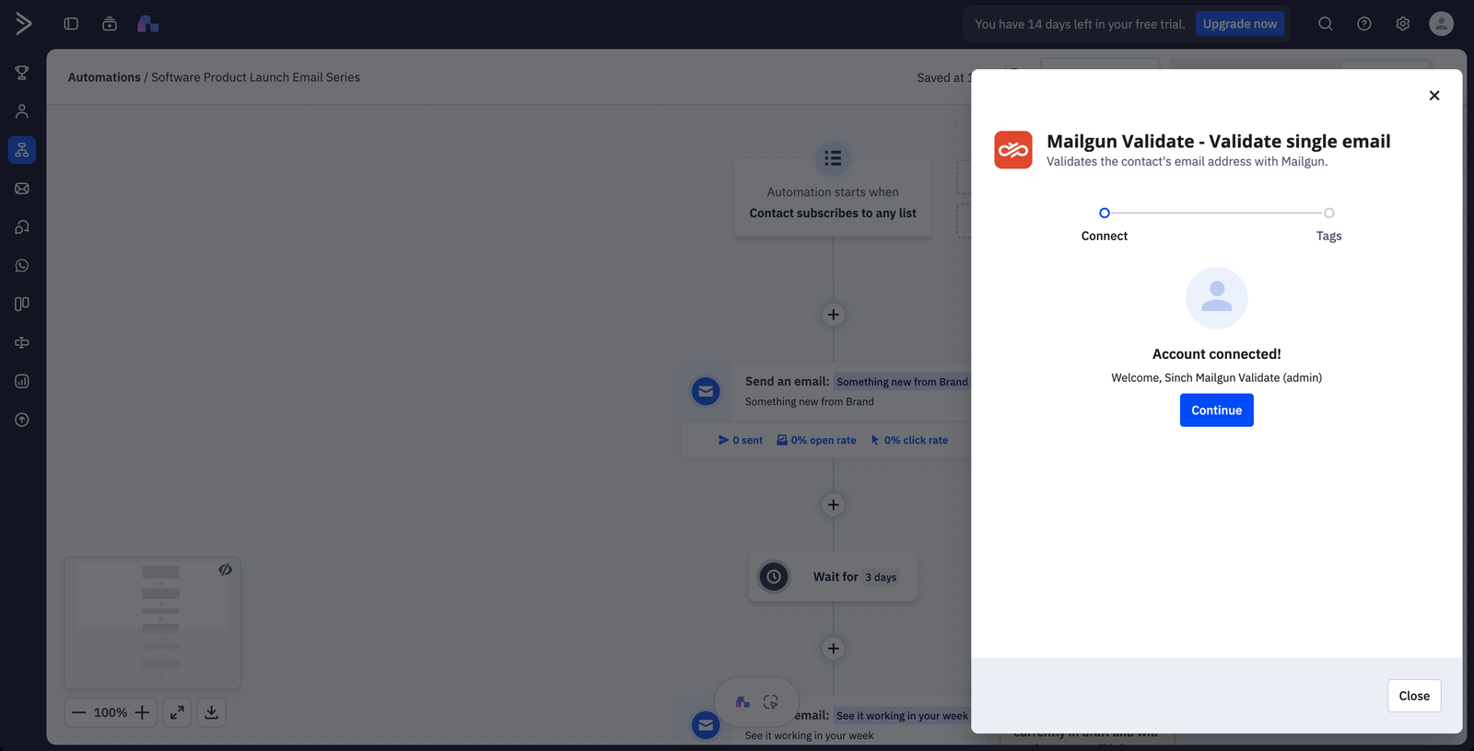Click the '0 sent' statistic

(741, 441)
